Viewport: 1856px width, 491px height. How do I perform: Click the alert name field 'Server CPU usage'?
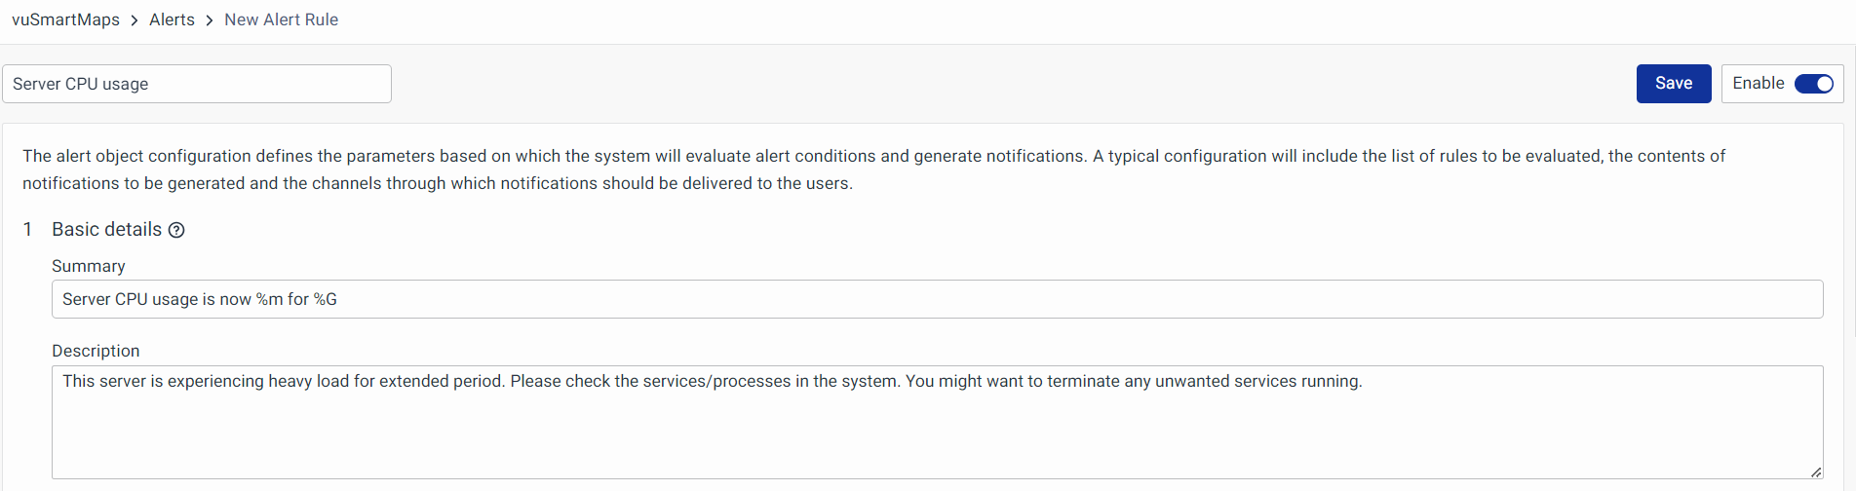pyautogui.click(x=196, y=84)
